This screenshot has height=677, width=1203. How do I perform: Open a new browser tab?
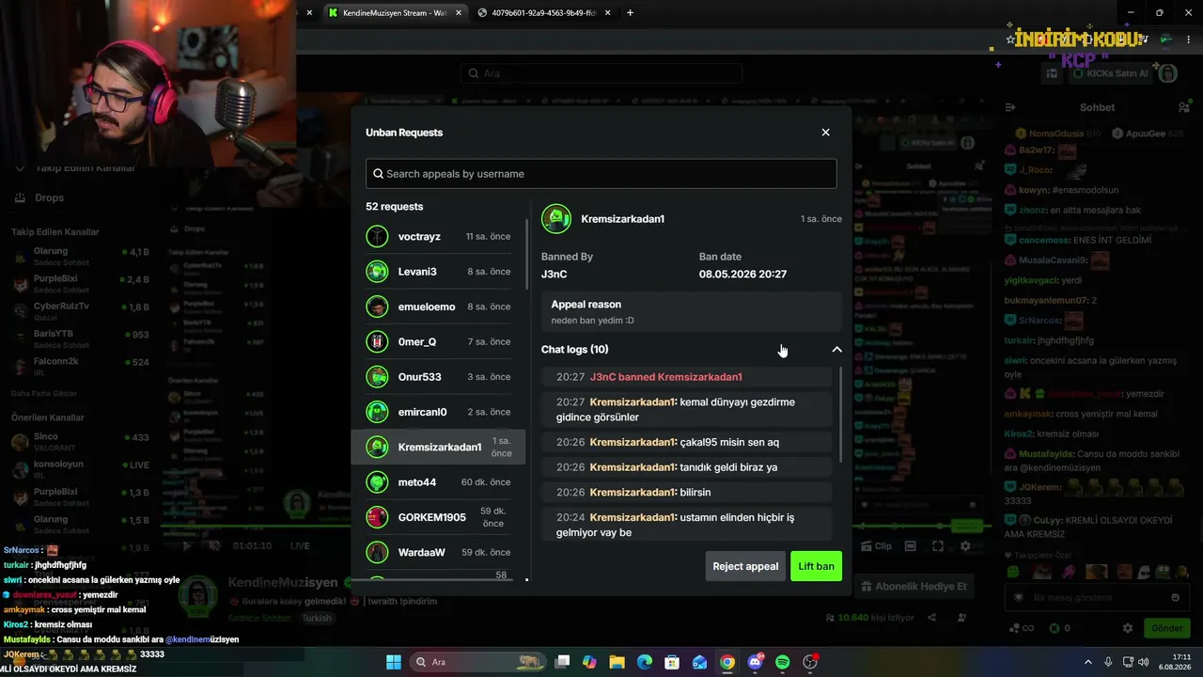630,13
